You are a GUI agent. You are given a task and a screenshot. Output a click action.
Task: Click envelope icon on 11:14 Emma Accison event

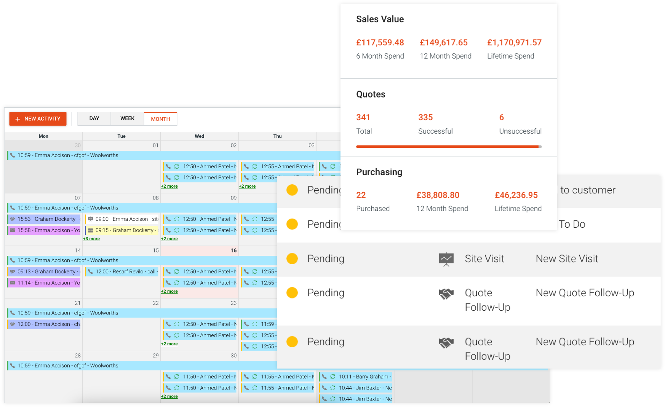[x=13, y=283]
